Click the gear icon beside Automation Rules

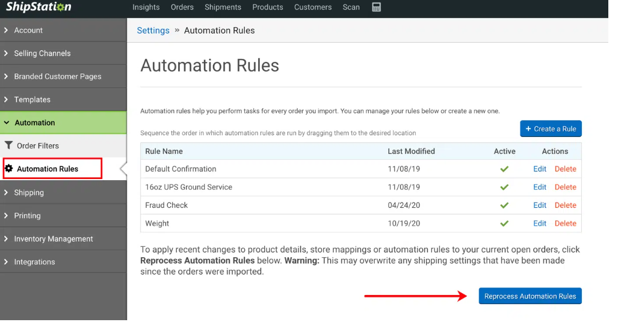point(9,168)
